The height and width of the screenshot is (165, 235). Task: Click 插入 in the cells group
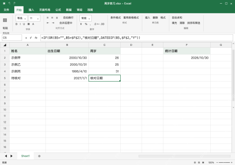coord(147,18)
